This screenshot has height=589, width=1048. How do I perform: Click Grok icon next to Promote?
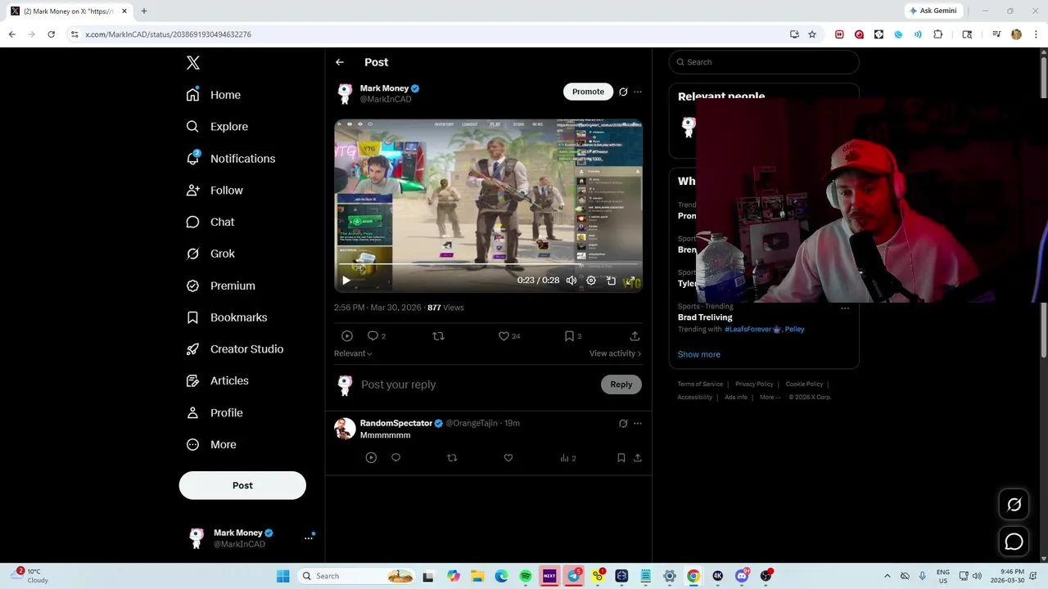tap(623, 92)
